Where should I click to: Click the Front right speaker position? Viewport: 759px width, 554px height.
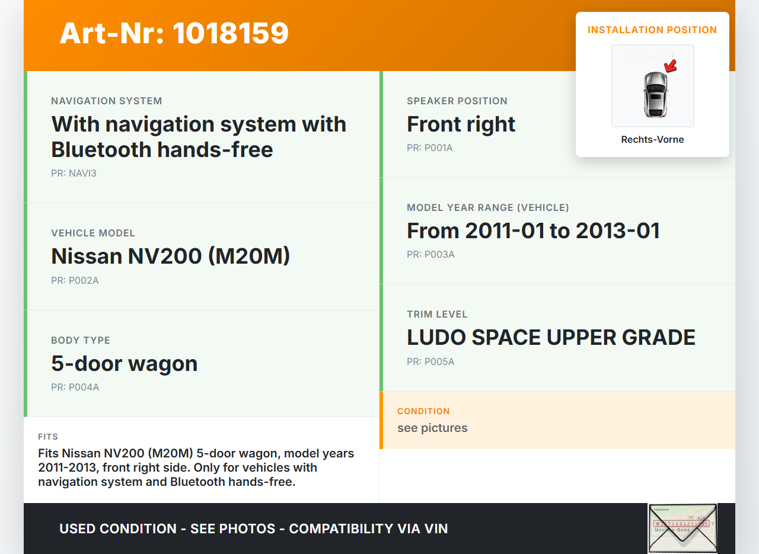(461, 124)
